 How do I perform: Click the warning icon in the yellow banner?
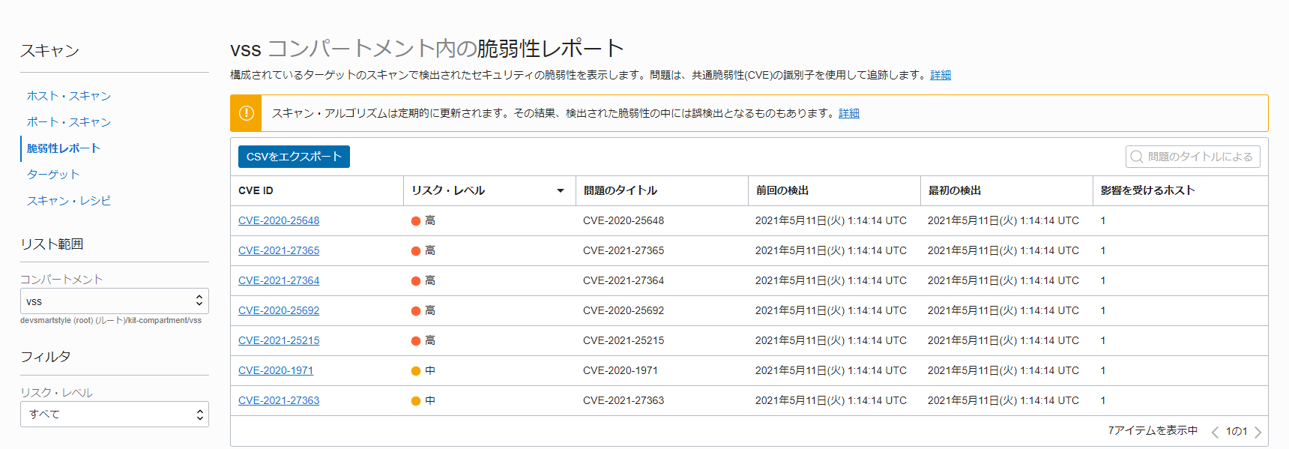click(246, 113)
